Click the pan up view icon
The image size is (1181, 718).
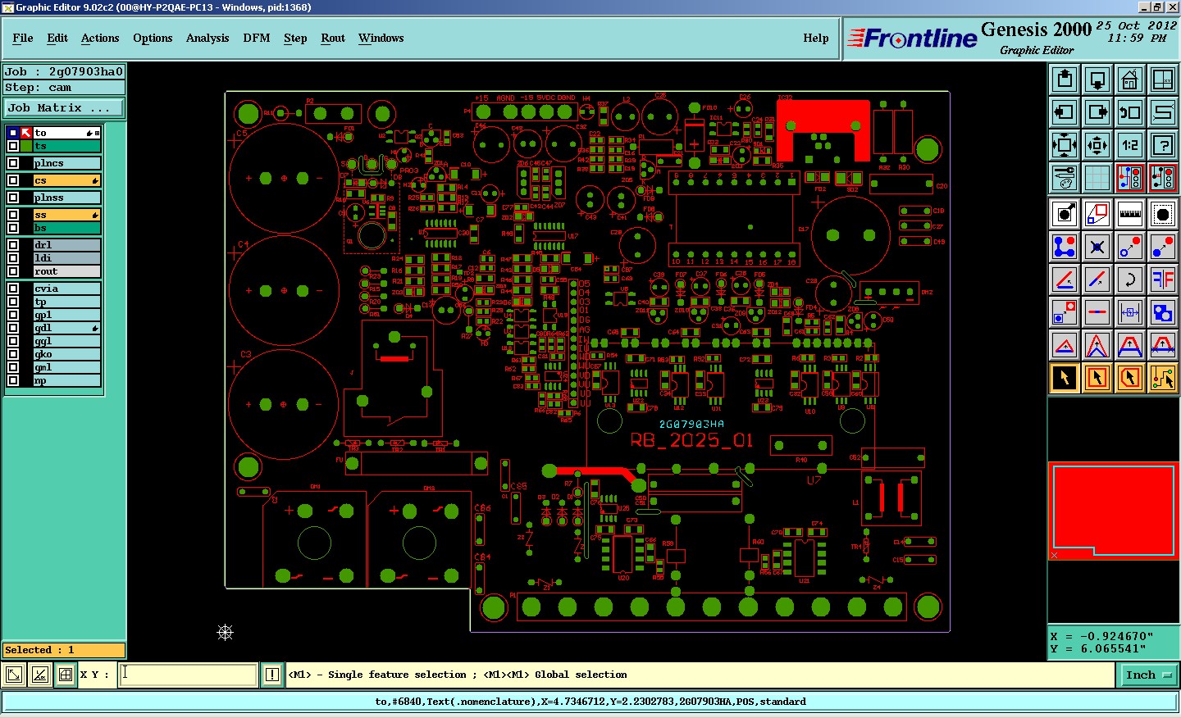click(1065, 80)
